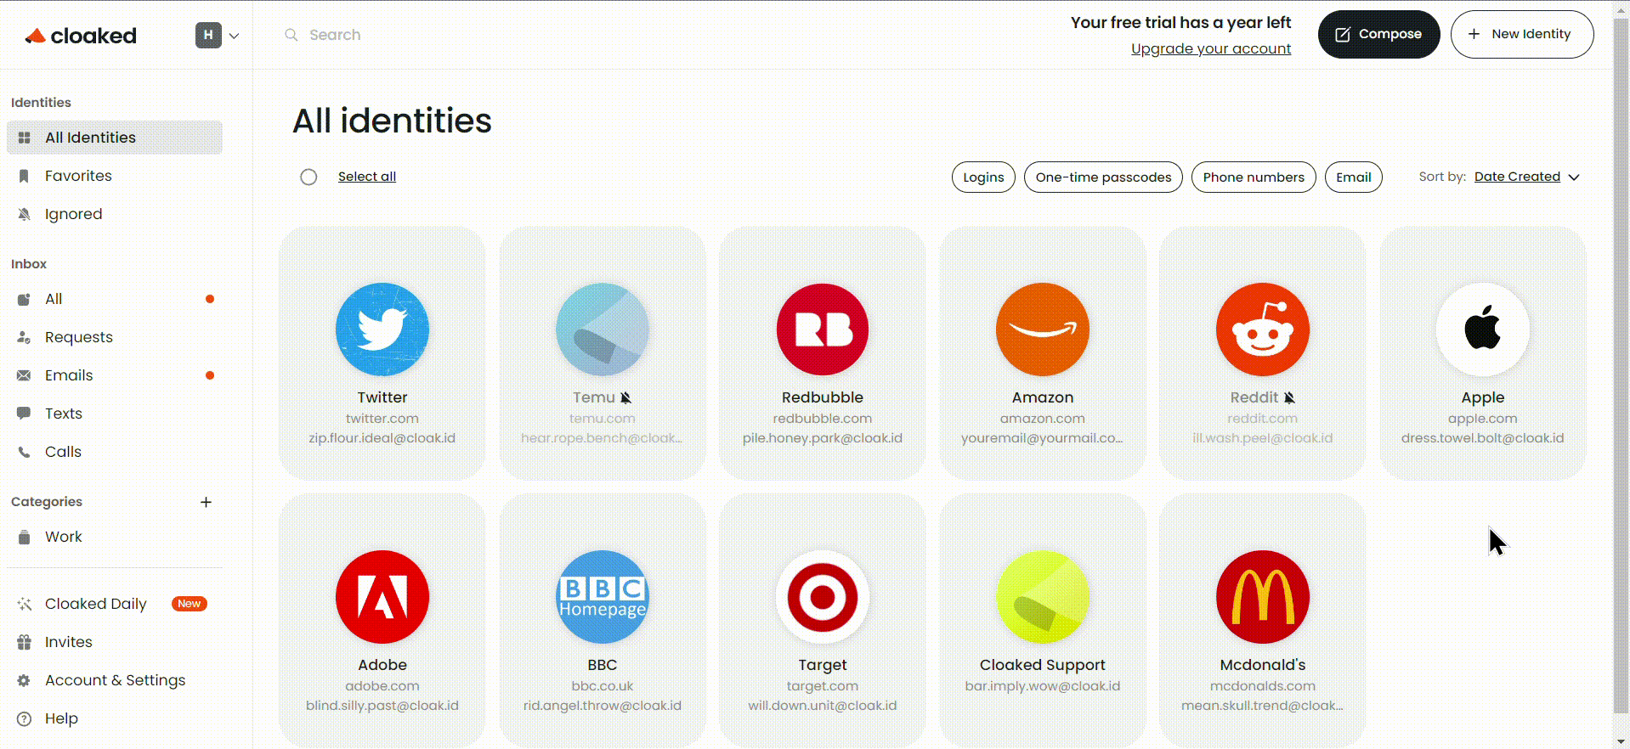Viewport: 1630px width, 749px height.
Task: Click the McDonald's arches logo
Action: (1263, 597)
